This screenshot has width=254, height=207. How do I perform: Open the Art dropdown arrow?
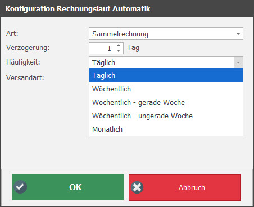(238, 34)
